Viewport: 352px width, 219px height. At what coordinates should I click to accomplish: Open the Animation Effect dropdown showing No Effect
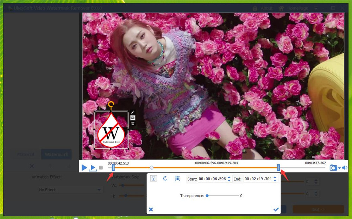(70, 189)
